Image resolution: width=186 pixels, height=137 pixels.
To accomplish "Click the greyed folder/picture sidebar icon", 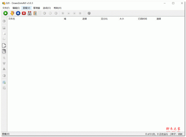I will [x=4, y=39].
